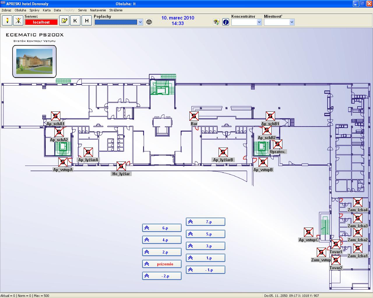373x298 pixels.
Task: Go to floor 3.p
Action: 205,246
